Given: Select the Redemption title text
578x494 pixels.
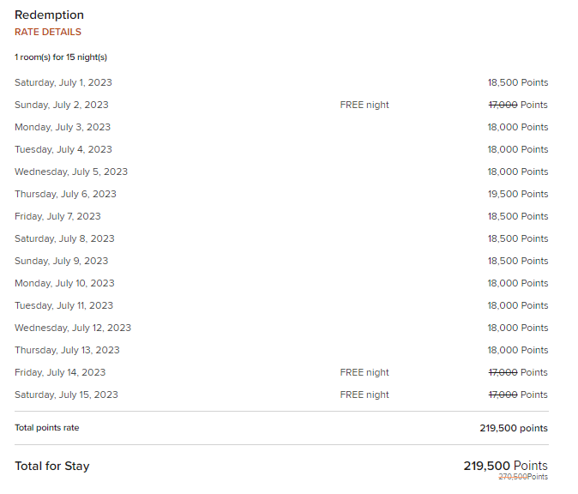Looking at the screenshot, I should click(x=50, y=15).
